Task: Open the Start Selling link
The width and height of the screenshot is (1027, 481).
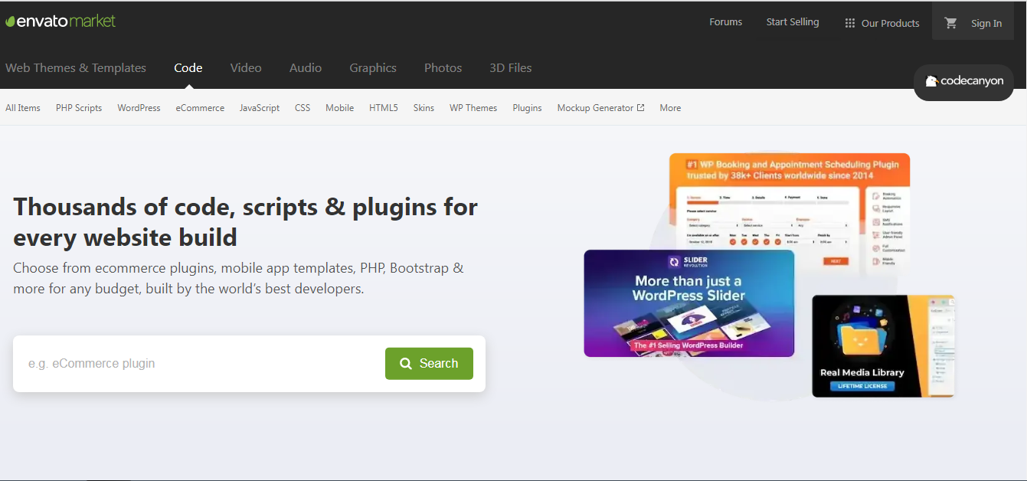Action: (793, 21)
